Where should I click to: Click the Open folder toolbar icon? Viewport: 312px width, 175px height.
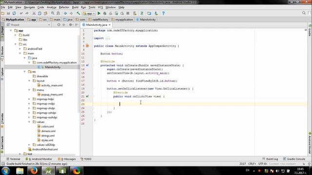pos(3,13)
